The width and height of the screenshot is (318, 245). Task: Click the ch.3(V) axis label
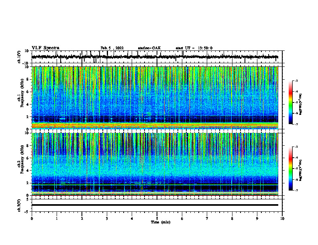point(19,205)
